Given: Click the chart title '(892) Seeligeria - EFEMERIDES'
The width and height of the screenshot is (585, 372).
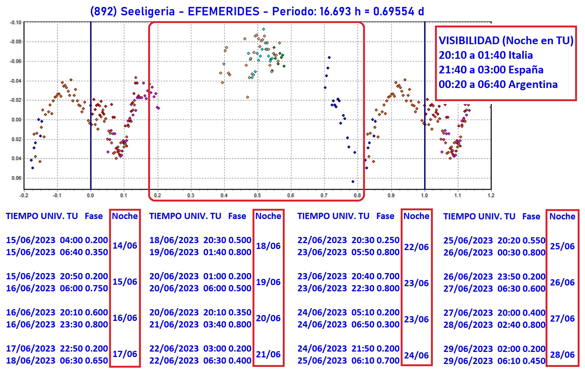Looking at the screenshot, I should pyautogui.click(x=175, y=11).
